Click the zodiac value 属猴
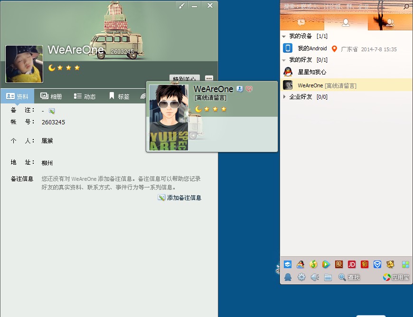413x317 pixels. point(47,141)
